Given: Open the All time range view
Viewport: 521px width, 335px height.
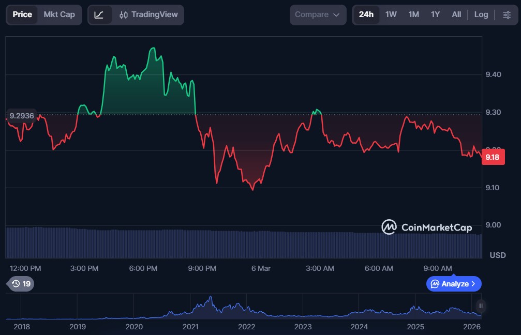Looking at the screenshot, I should (x=456, y=14).
